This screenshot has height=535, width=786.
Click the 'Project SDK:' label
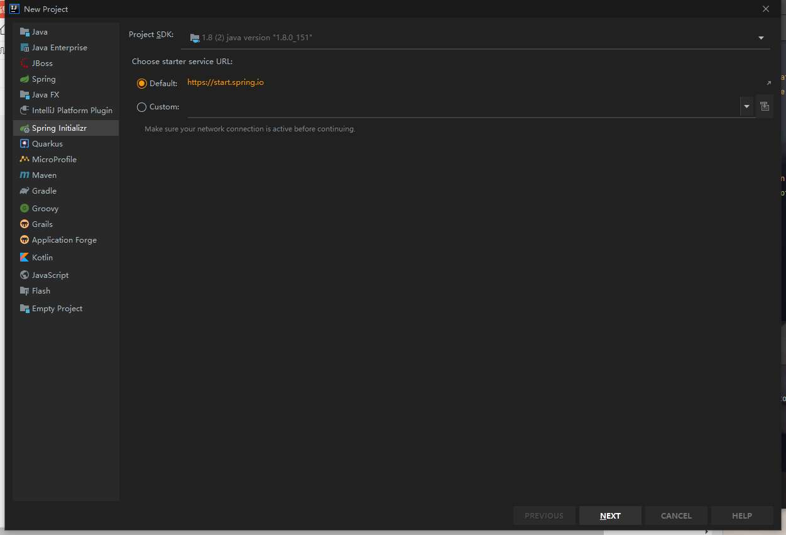click(x=151, y=35)
